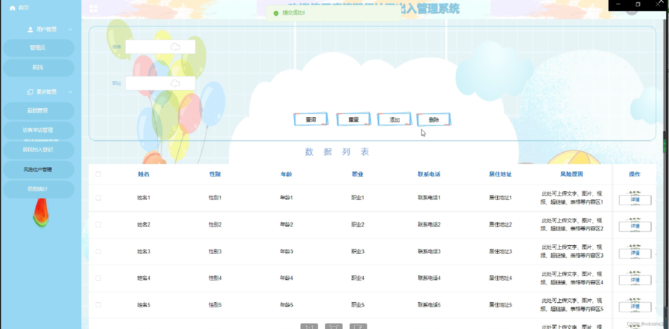
Task: Click the 联系电话 column header
Action: 429,174
